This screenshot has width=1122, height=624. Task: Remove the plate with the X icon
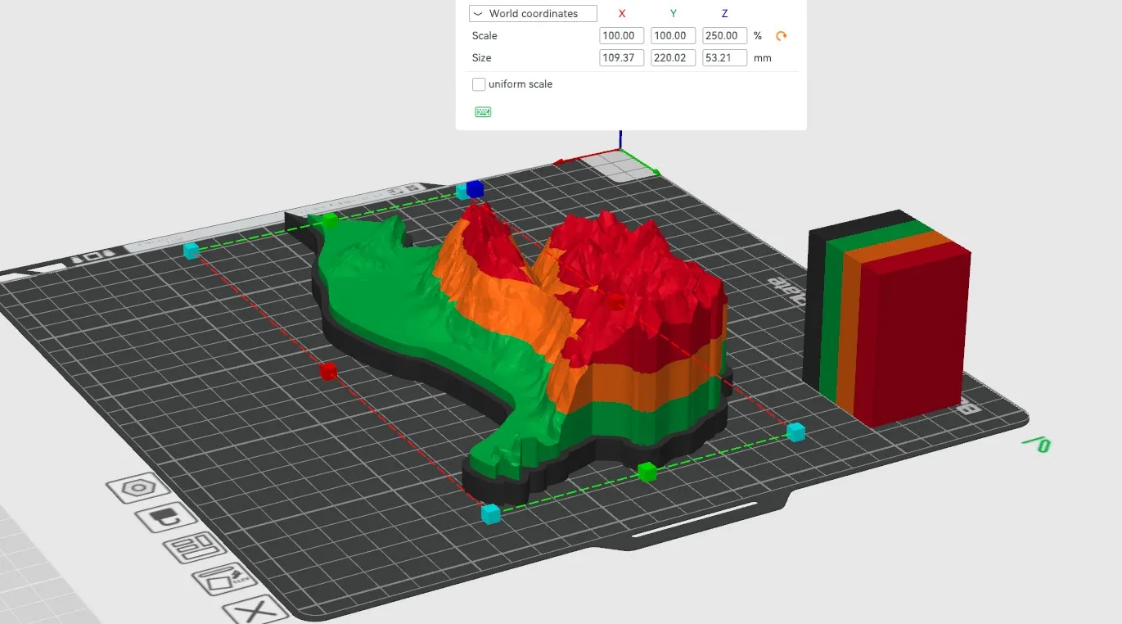click(x=255, y=610)
